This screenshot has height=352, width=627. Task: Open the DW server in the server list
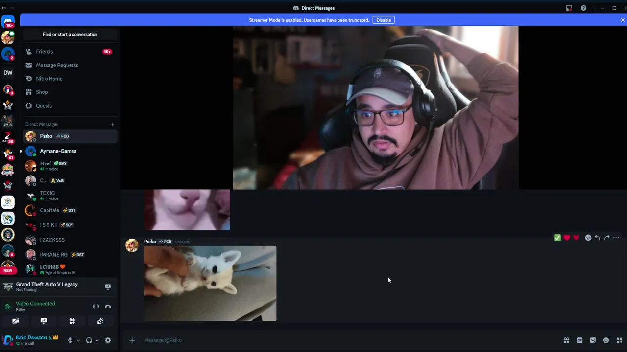point(8,72)
